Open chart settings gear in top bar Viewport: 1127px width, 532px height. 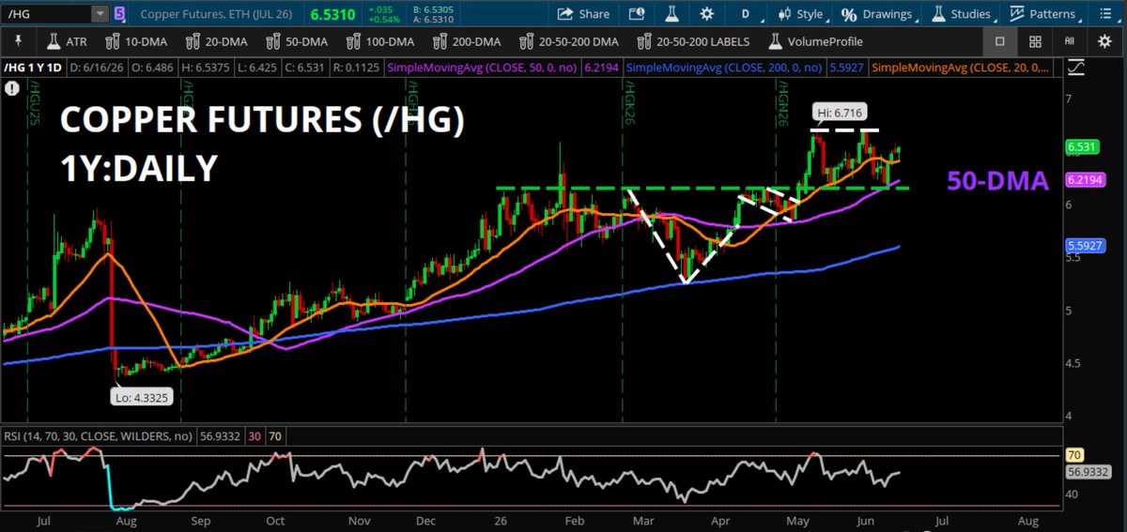pyautogui.click(x=706, y=14)
